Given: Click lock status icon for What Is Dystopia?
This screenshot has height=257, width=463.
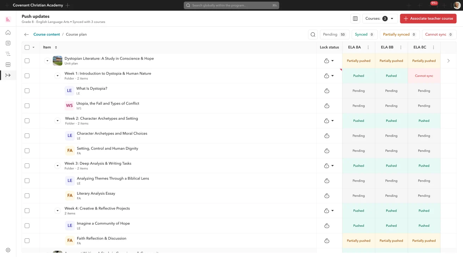Looking at the screenshot, I should coord(327,91).
